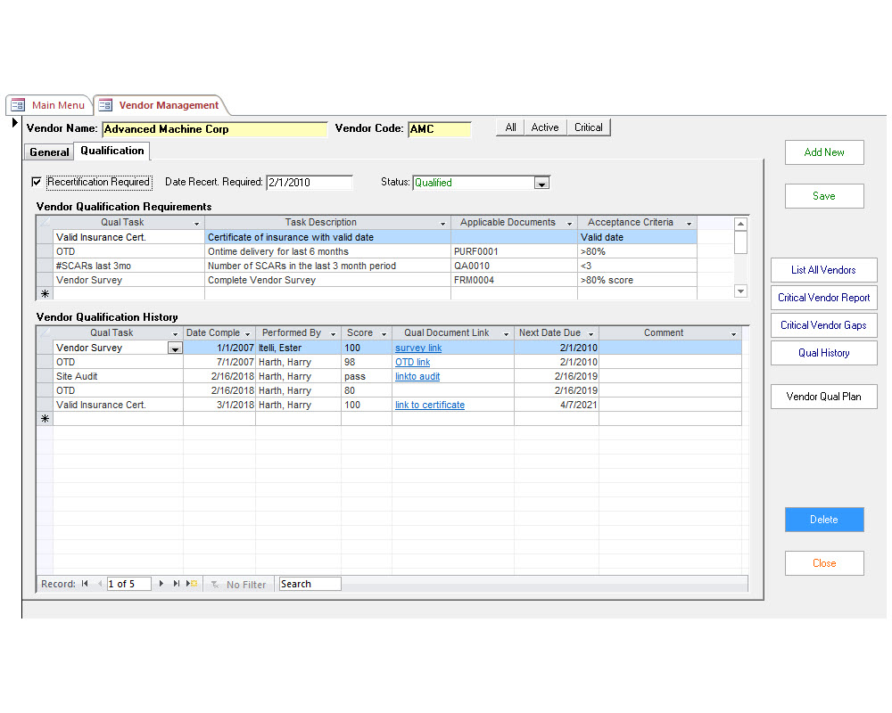The image size is (892, 713).
Task: Open the Status dropdown showing Qualified
Action: point(541,184)
